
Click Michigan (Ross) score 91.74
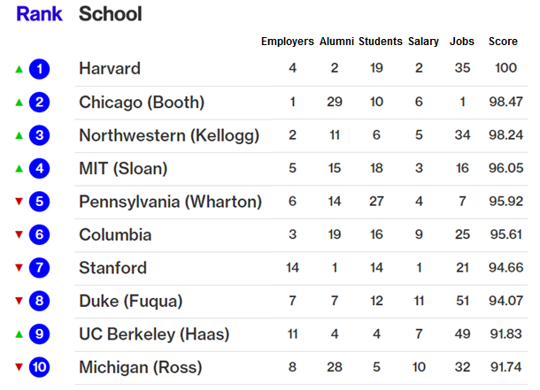click(x=503, y=367)
